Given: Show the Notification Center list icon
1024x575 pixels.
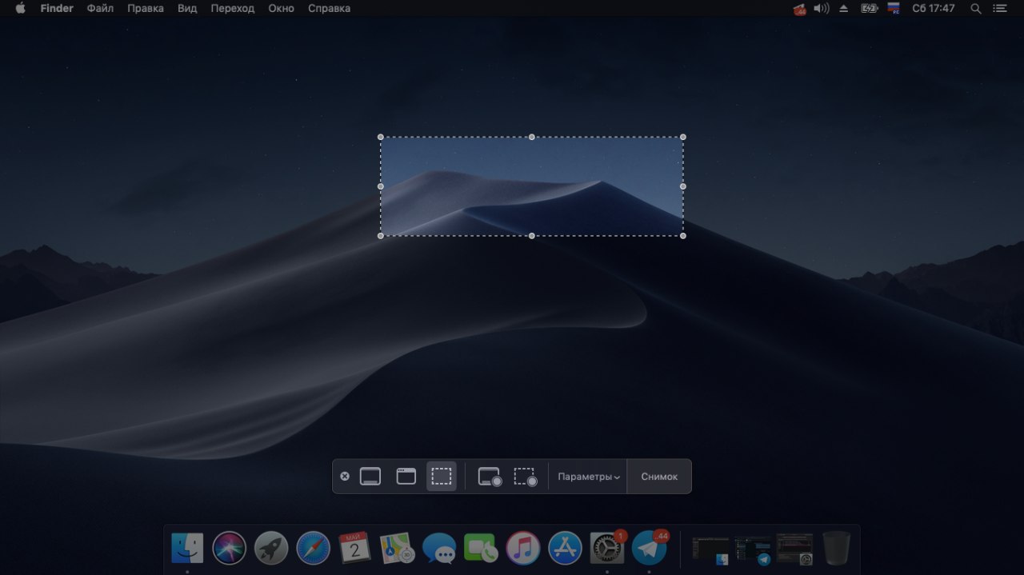Looking at the screenshot, I should 999,8.
